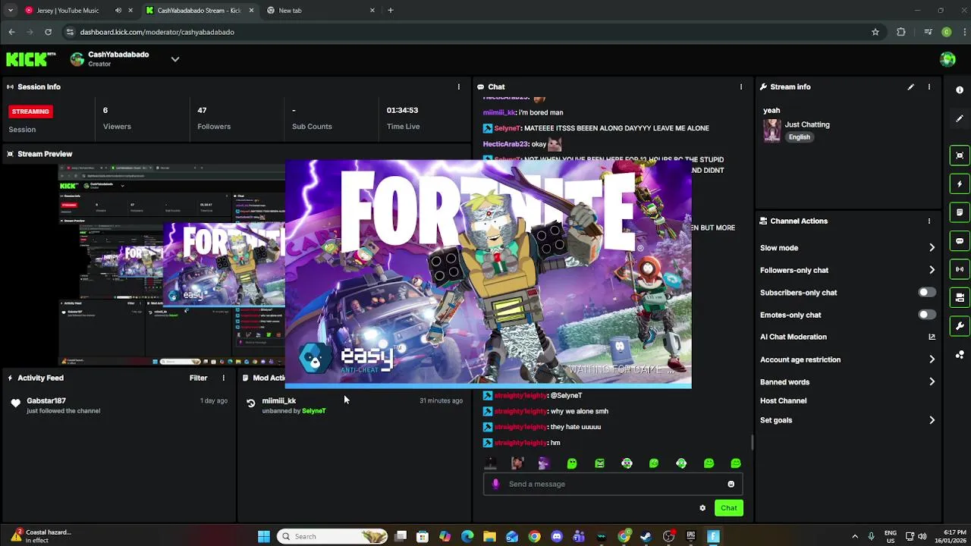Toggle the lightning bolt activity widget icon
Image resolution: width=971 pixels, height=546 pixels.
point(960,184)
